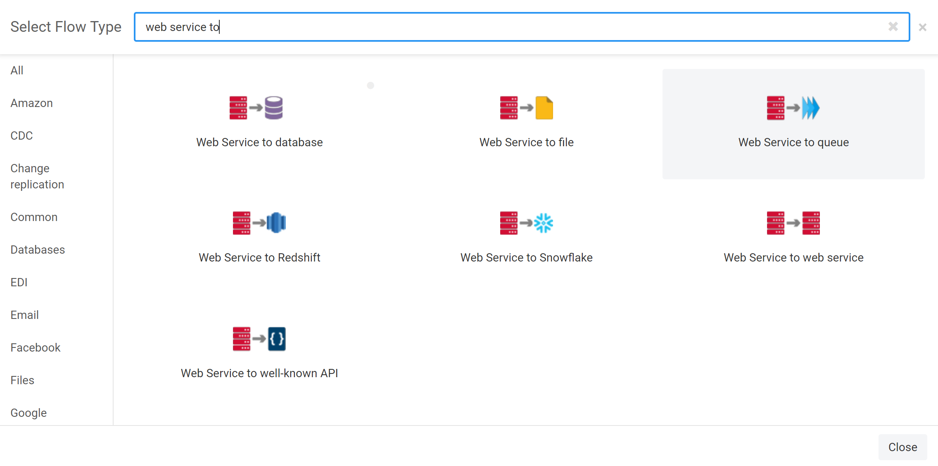Select the Facebook category
938x466 pixels.
[36, 347]
